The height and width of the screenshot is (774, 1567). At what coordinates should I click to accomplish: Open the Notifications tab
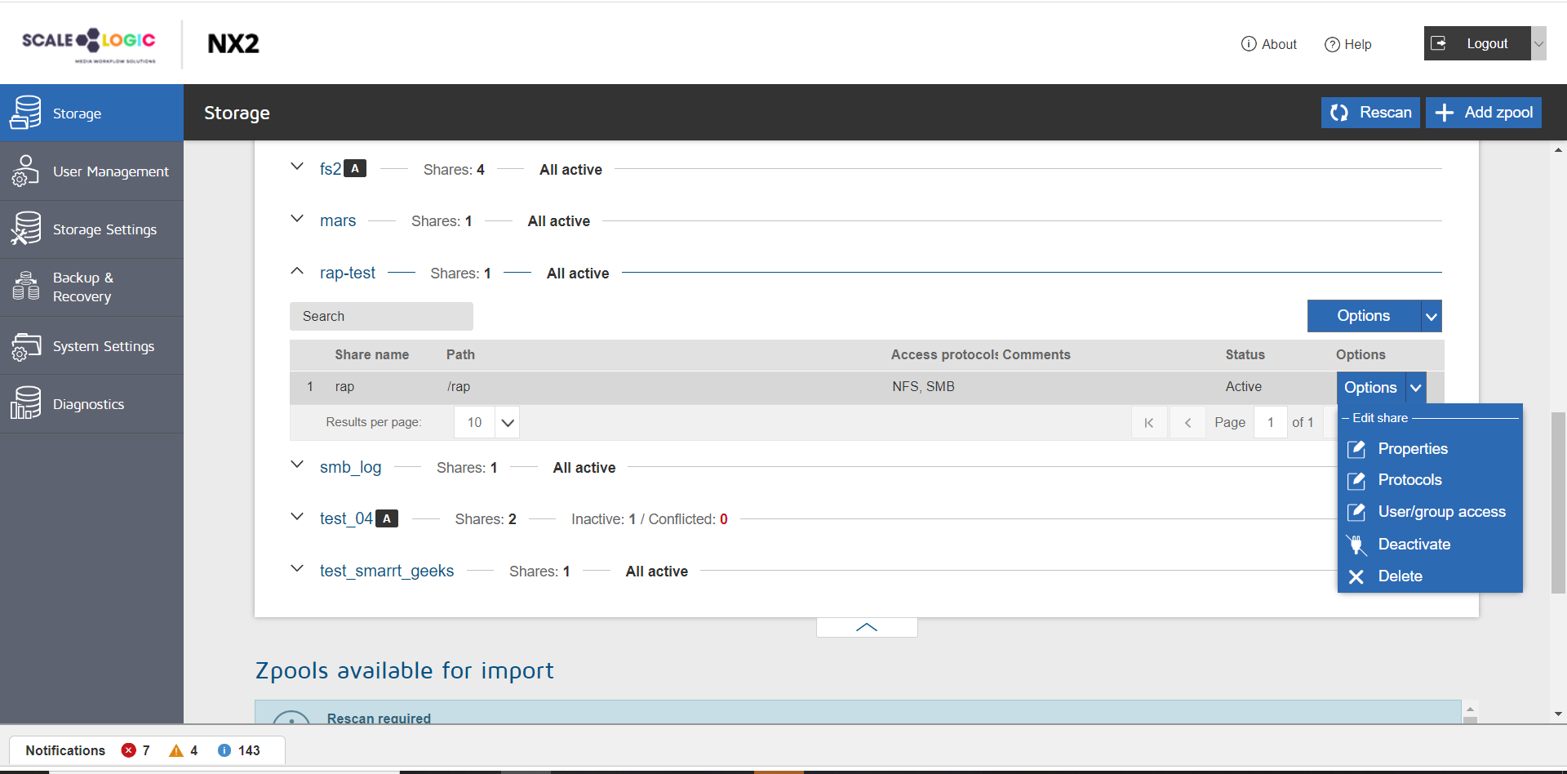(147, 750)
